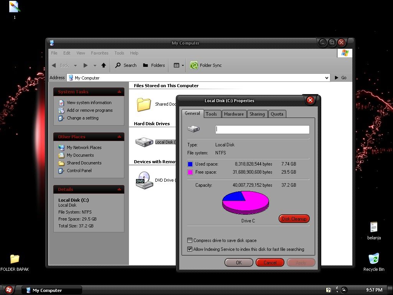This screenshot has height=295, width=393.
Task: Click Cancel in Properties dialog
Action: click(x=270, y=262)
